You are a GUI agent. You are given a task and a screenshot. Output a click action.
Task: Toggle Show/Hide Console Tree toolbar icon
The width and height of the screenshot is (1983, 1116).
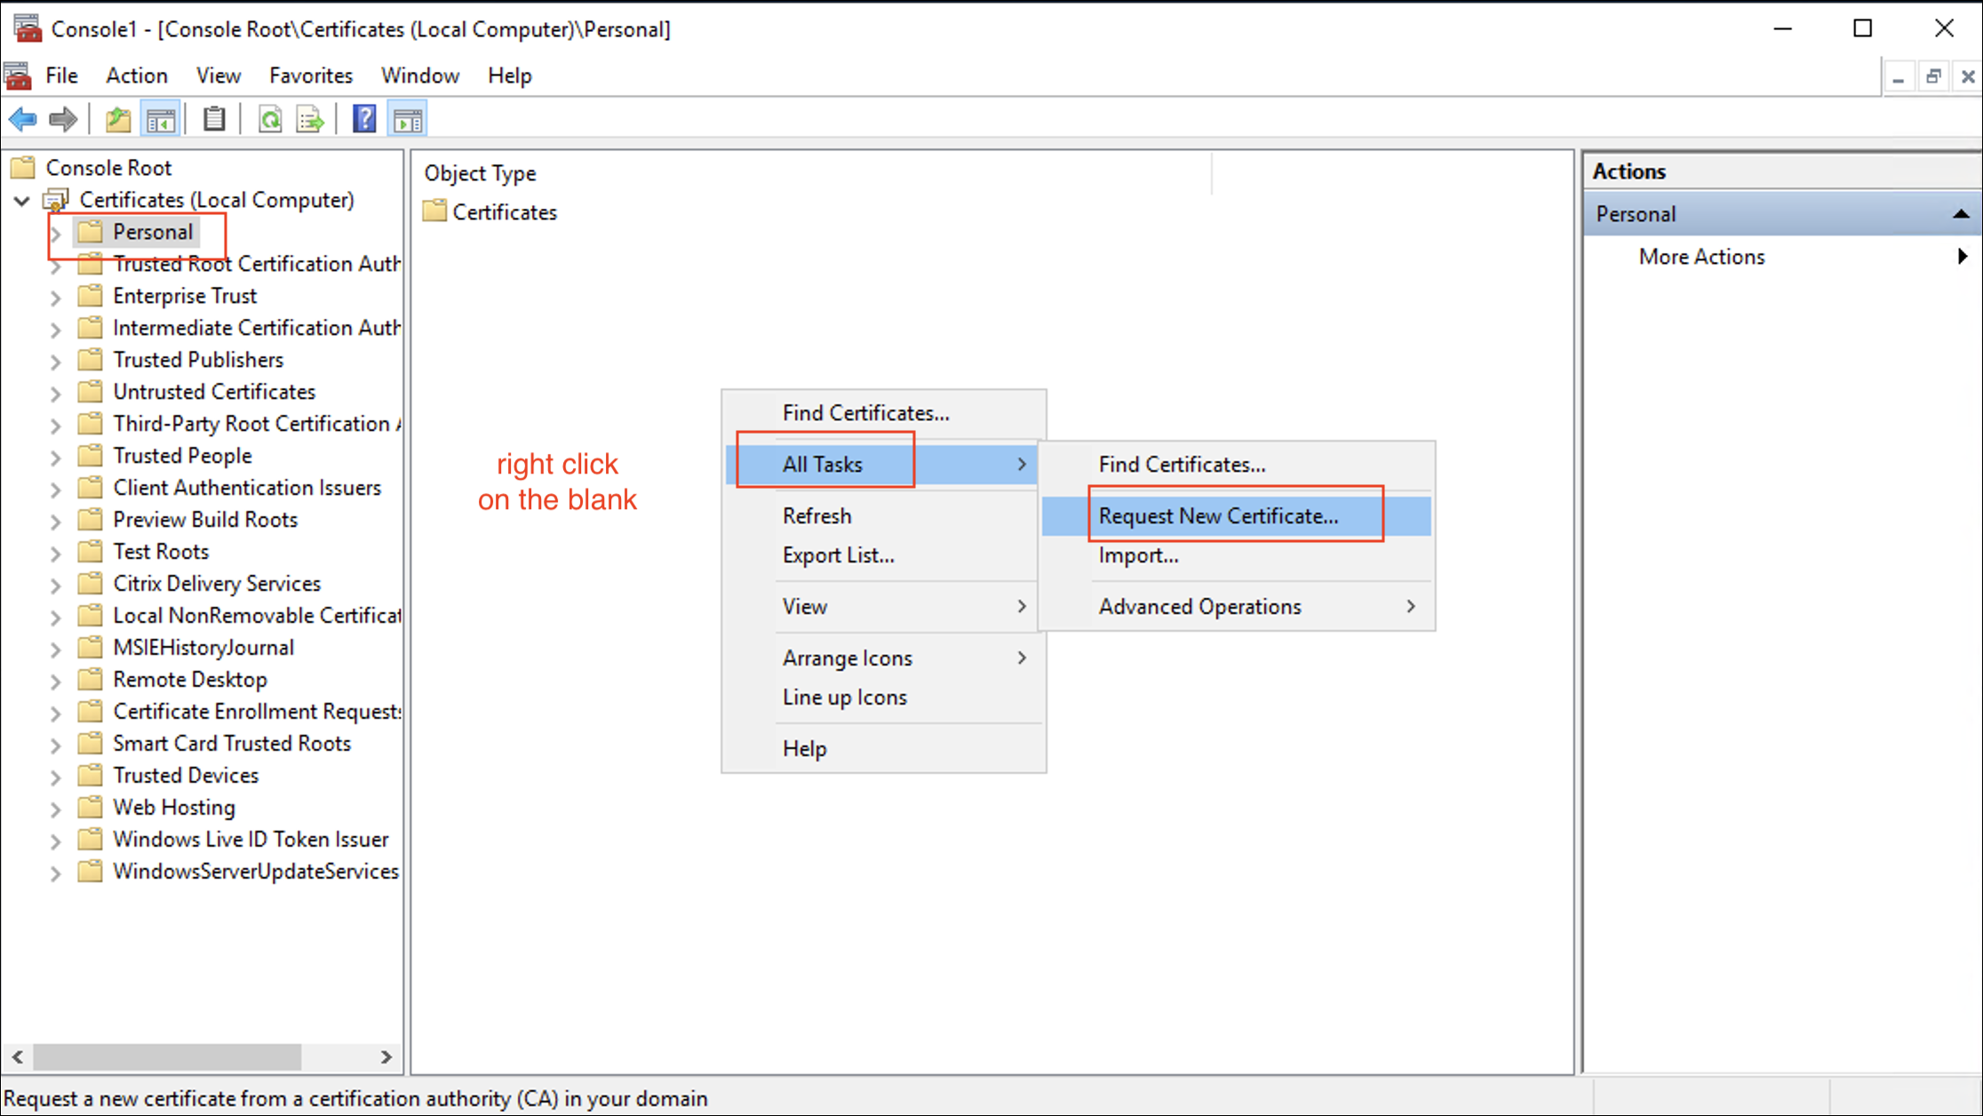click(x=161, y=119)
